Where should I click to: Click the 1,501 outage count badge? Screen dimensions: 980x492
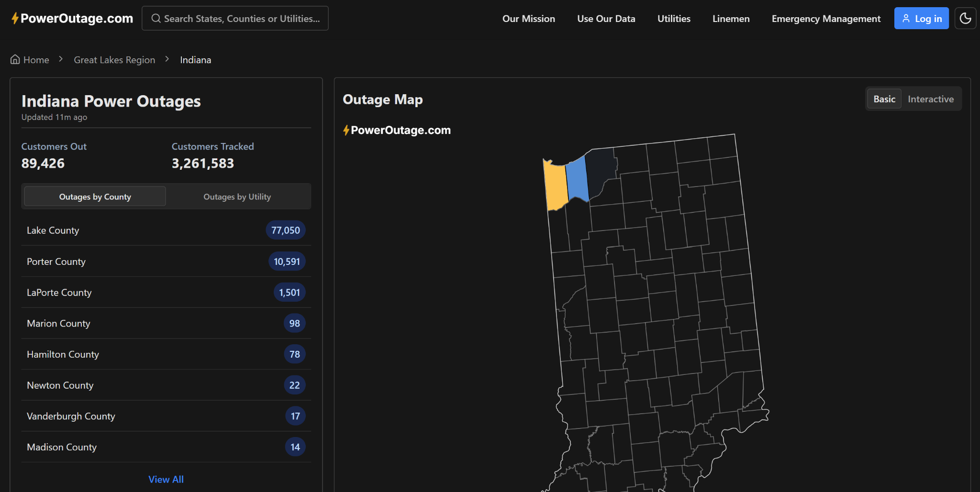click(290, 293)
